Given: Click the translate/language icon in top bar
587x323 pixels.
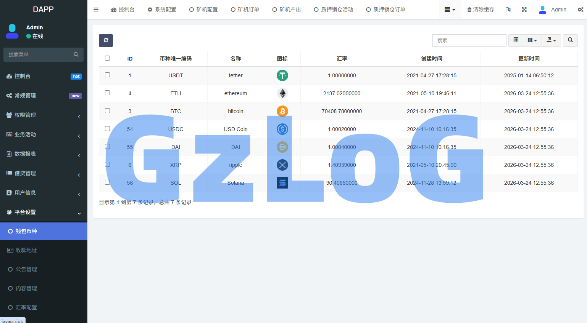Looking at the screenshot, I should [508, 9].
